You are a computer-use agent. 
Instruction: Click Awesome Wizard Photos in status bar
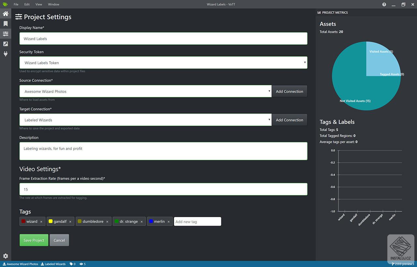(x=21, y=264)
